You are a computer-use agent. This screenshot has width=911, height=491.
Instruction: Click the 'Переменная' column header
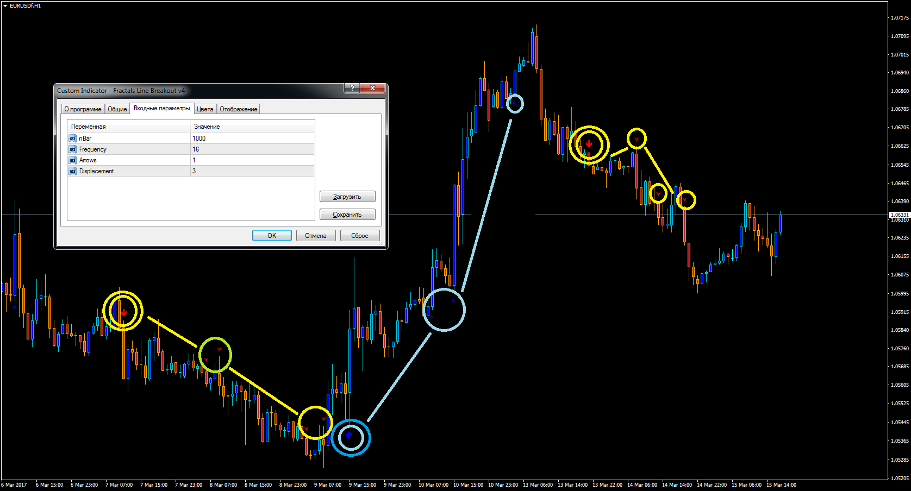point(129,127)
